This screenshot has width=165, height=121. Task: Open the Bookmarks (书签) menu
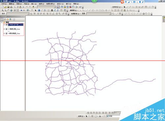point(26,4)
